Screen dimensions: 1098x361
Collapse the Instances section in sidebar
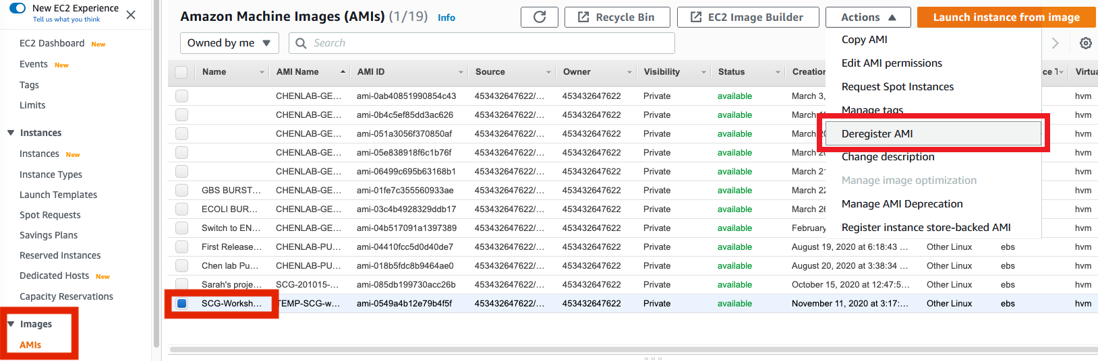tap(11, 133)
